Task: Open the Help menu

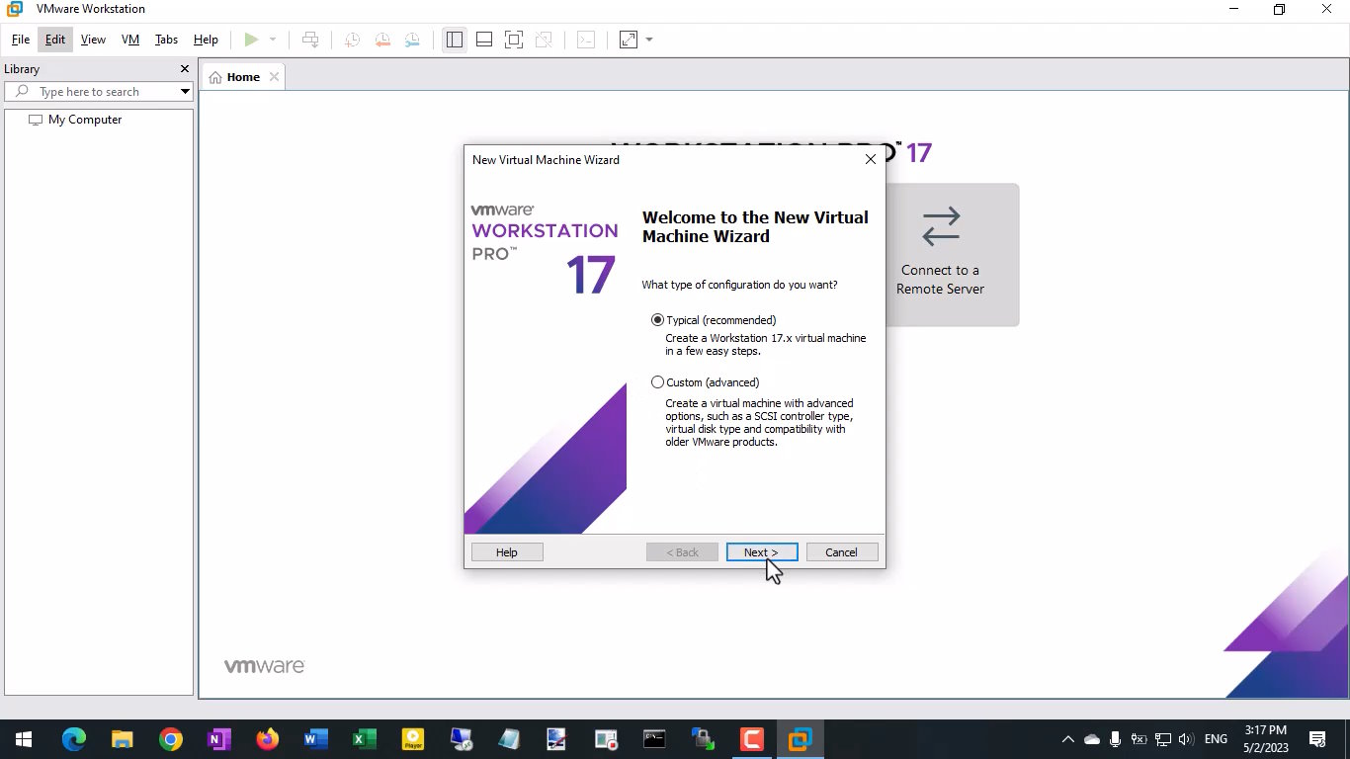Action: [206, 40]
